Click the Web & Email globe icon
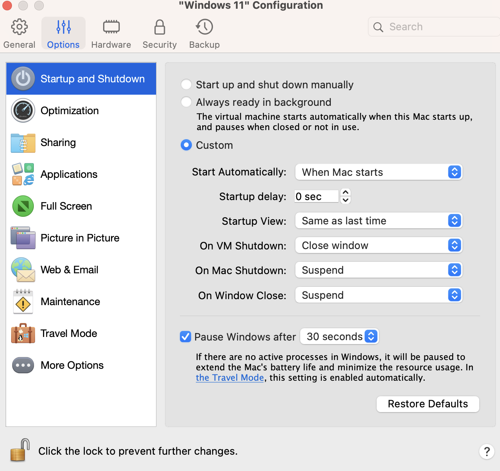Viewport: 500px width, 471px height. point(23,270)
